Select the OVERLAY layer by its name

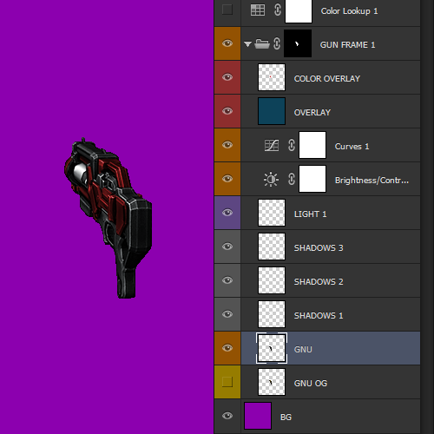click(x=312, y=113)
